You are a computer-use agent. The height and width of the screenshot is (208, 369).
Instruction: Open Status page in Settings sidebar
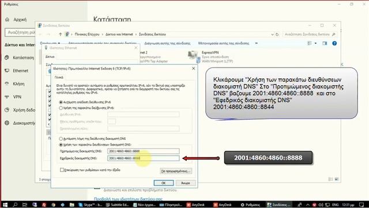pos(20,58)
